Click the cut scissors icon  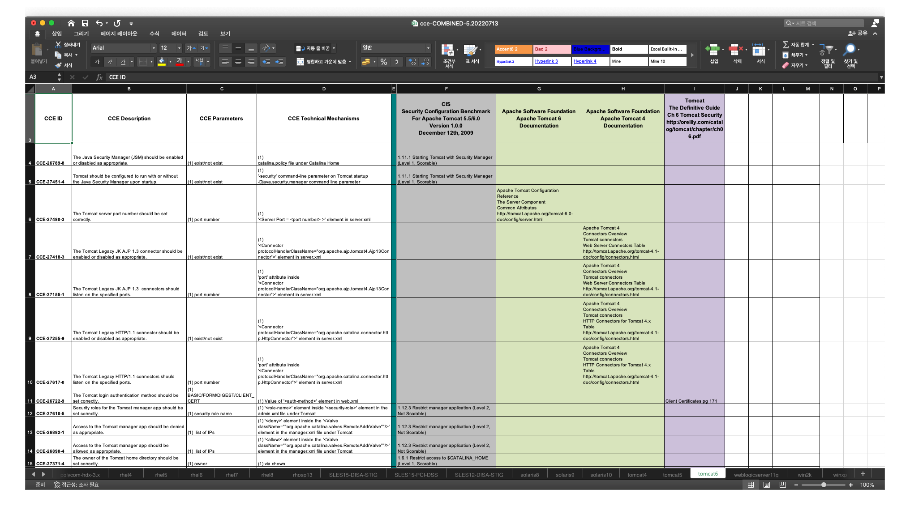58,45
